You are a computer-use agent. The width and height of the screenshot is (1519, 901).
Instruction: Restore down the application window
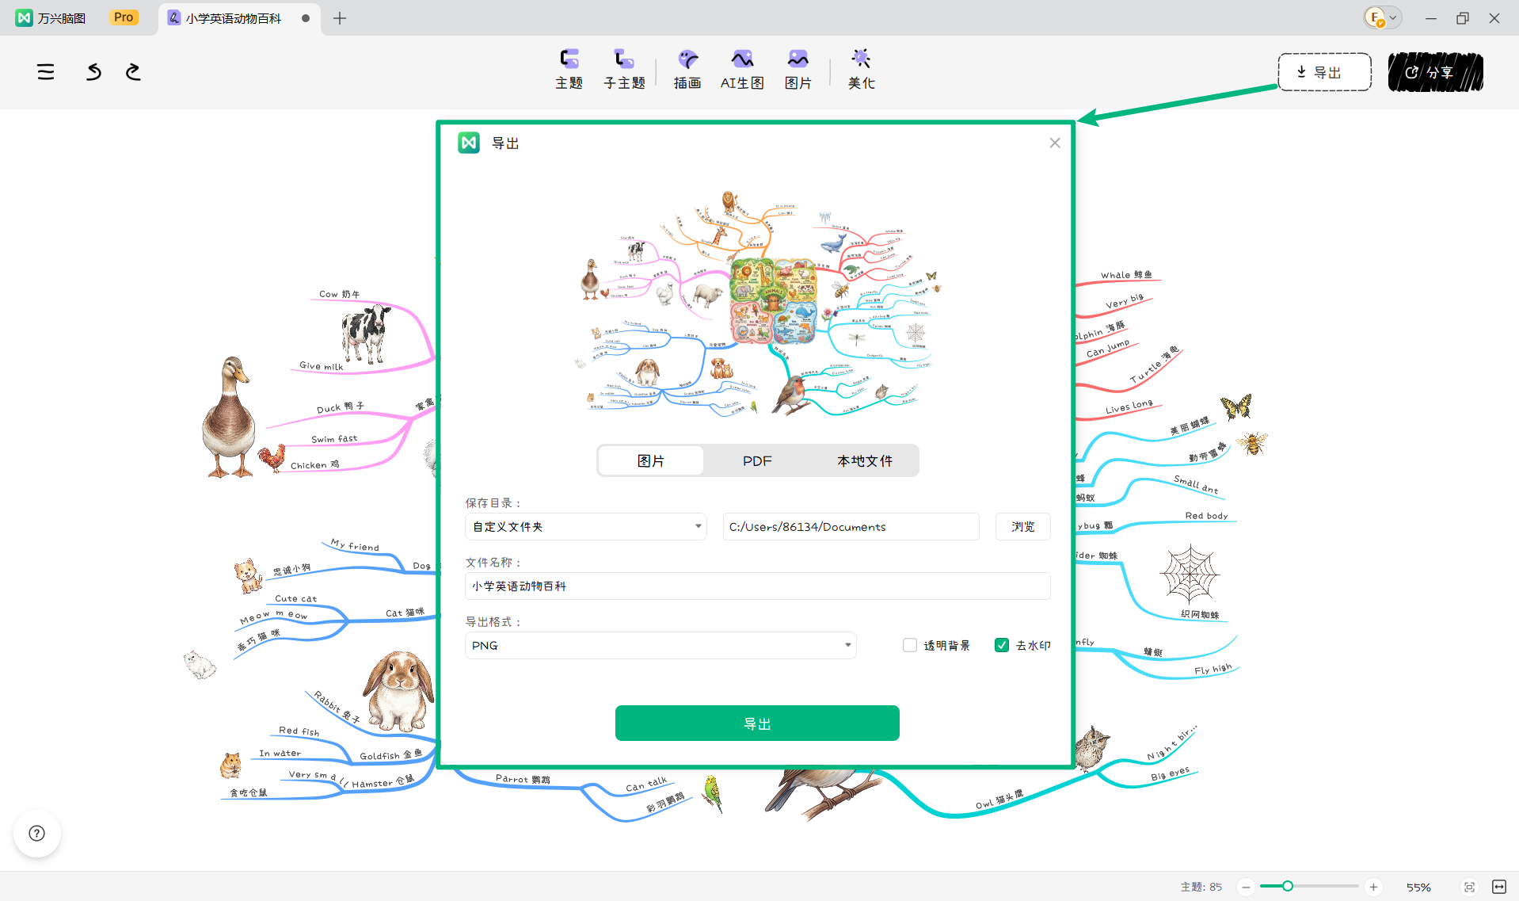tap(1462, 18)
